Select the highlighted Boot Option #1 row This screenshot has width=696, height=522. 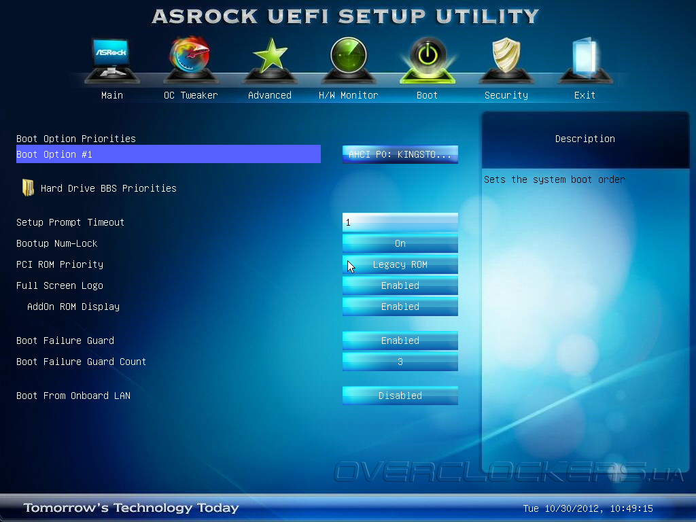pos(169,154)
